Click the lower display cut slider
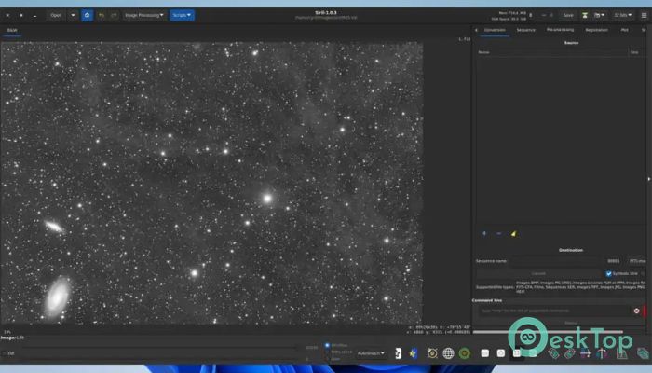Screen dimensions: 652x373 pos(160,358)
